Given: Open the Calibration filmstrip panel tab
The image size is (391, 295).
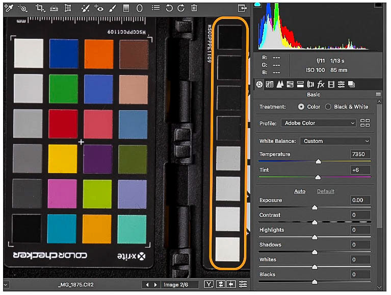Looking at the screenshot, I should 331,85.
